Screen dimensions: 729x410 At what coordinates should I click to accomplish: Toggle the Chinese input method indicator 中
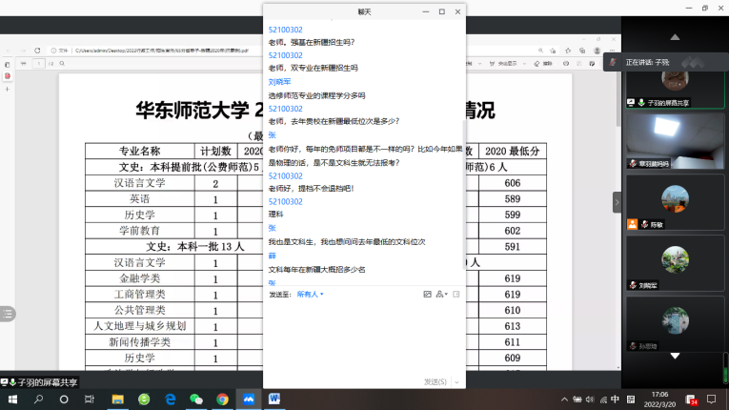pos(615,400)
